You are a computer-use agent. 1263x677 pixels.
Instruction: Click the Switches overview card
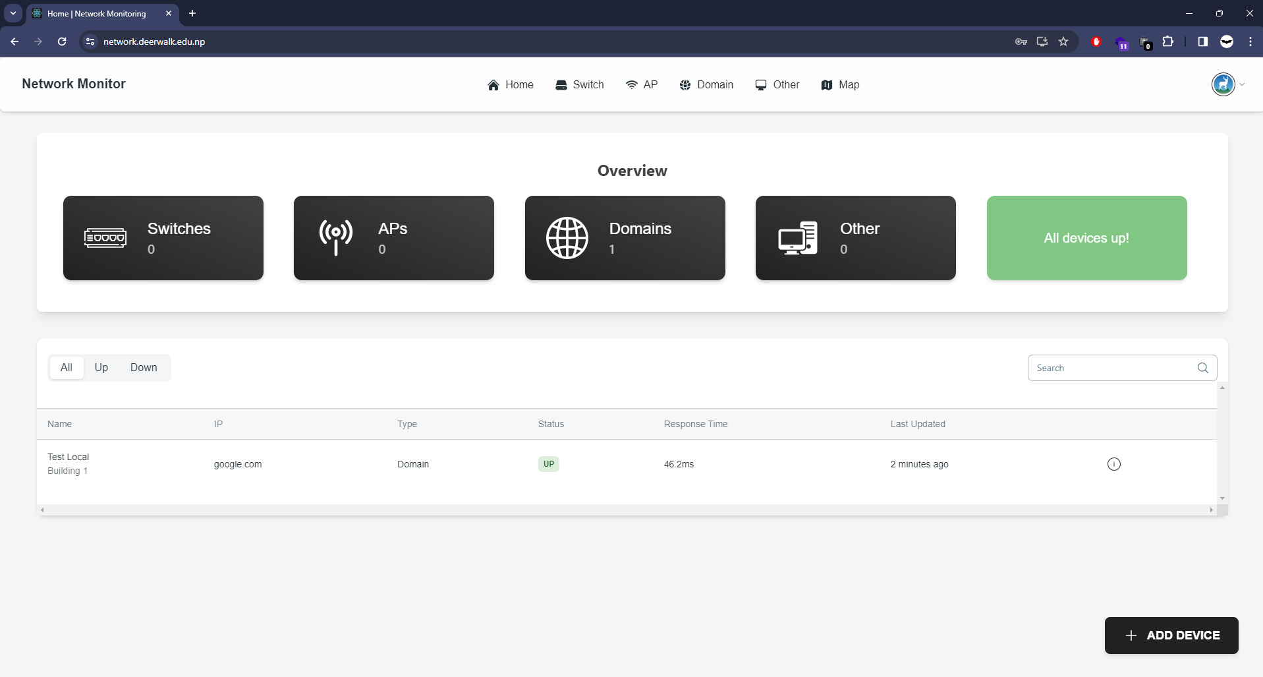point(162,238)
